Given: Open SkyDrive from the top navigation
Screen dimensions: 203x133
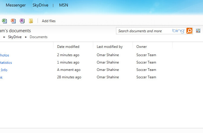Looking at the screenshot, I should pos(40,5).
